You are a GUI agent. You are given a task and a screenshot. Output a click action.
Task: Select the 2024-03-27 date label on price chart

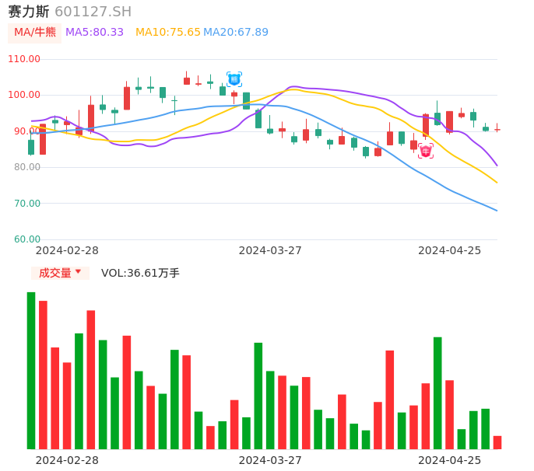coord(270,250)
